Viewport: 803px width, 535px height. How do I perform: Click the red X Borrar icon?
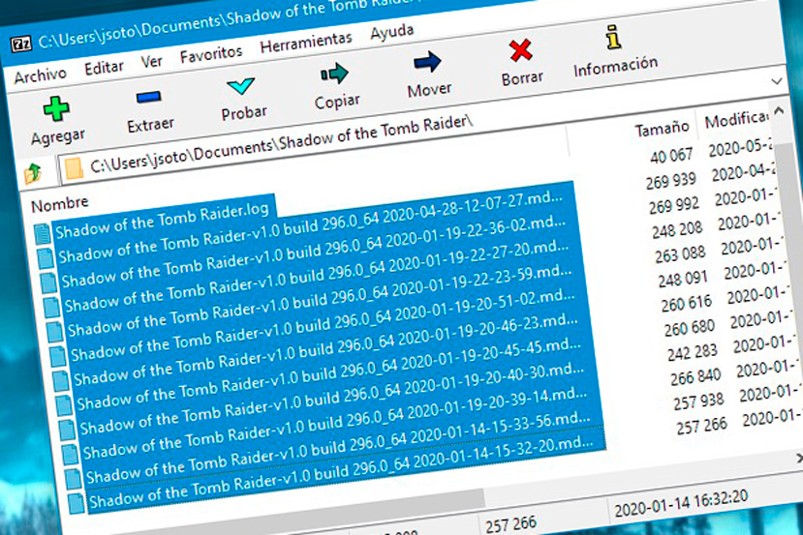(x=521, y=50)
